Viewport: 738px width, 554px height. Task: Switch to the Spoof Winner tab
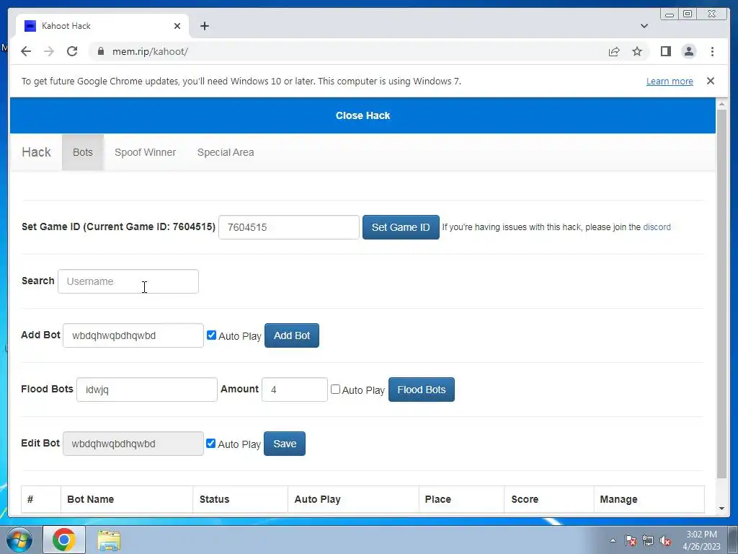click(x=145, y=152)
